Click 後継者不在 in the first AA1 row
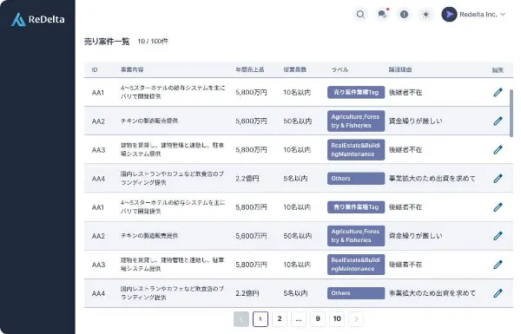The image size is (521, 334). [406, 93]
